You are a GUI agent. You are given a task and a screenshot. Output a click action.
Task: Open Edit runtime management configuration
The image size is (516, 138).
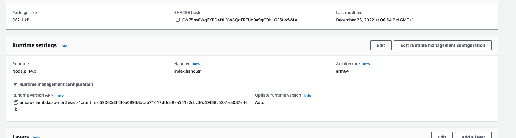(443, 45)
